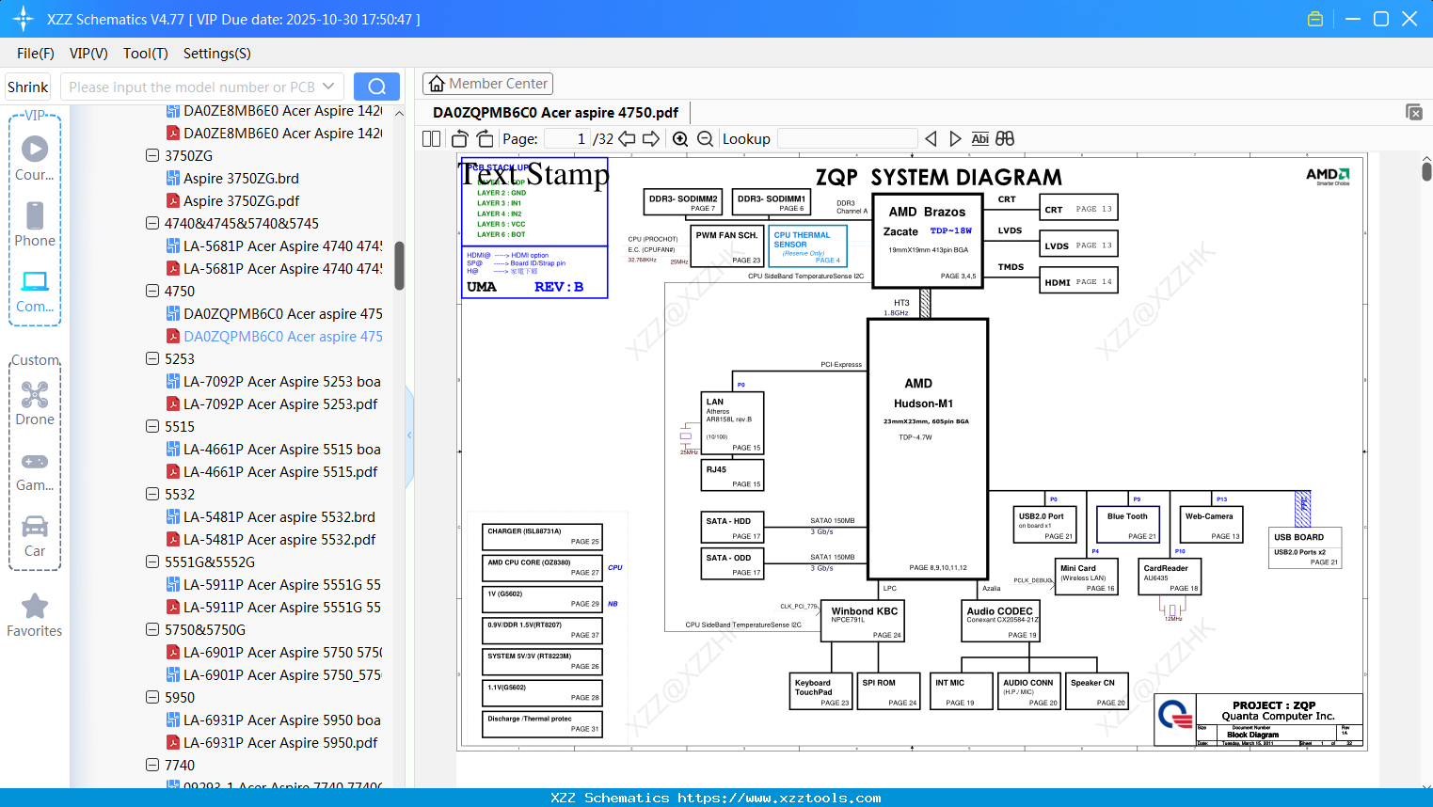Viewport: 1433px width, 807px height.
Task: Zoom out of the schematic
Action: pyautogui.click(x=705, y=139)
